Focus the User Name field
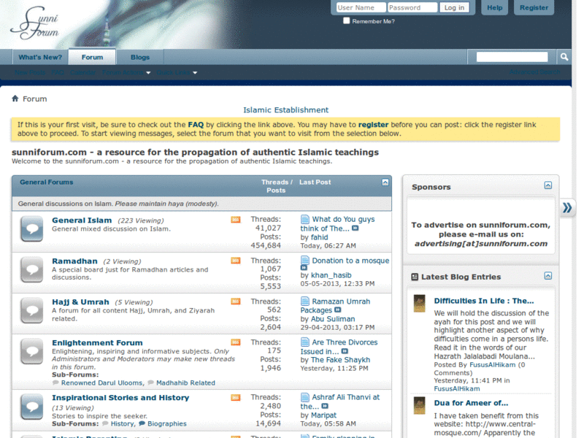584x438 pixels. tap(361, 7)
